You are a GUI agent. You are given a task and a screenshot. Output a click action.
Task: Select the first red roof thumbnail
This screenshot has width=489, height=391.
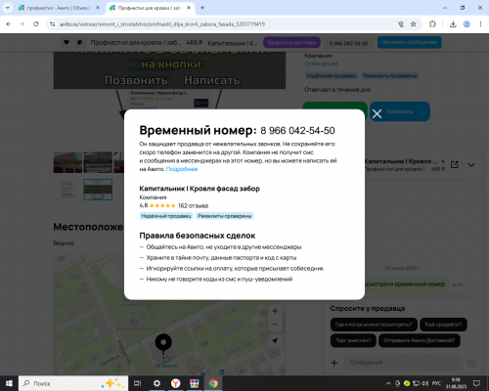click(67, 162)
